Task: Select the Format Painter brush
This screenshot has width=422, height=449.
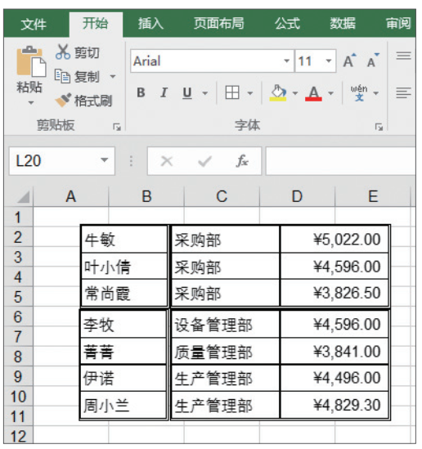Action: (63, 100)
